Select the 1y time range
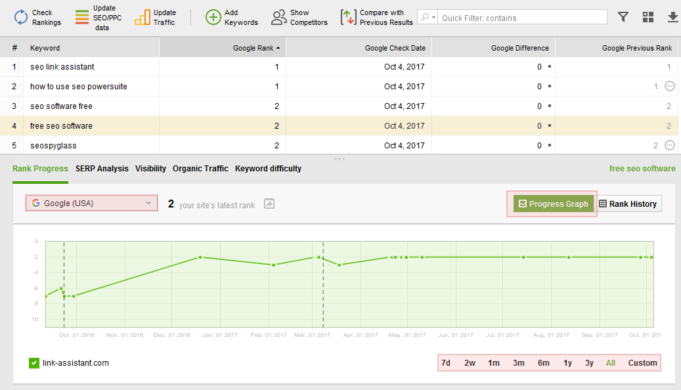Viewport: 681px width, 390px height. (567, 363)
